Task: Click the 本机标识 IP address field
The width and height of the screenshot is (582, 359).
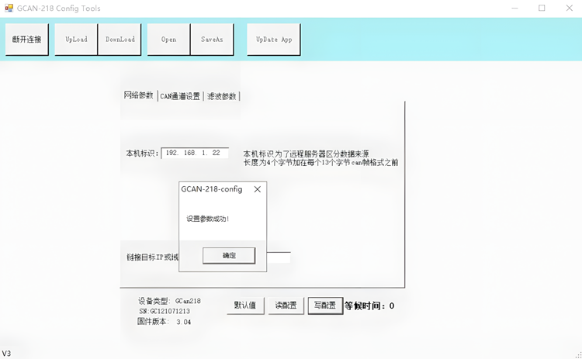Action: coord(195,154)
